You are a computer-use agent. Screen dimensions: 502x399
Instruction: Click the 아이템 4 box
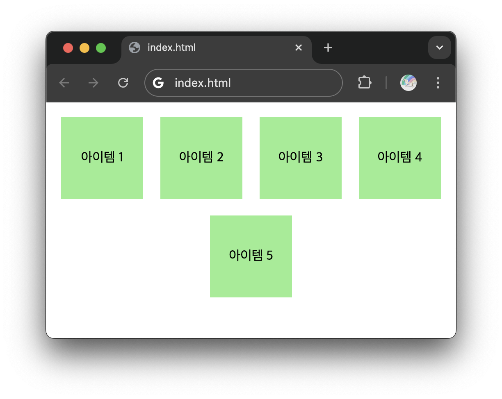[x=400, y=158]
